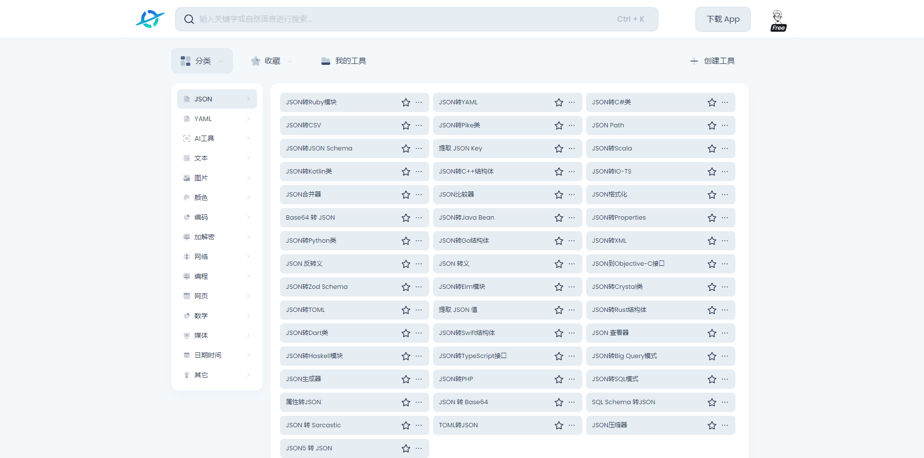Screen dimensions: 924x458
Task: Select the 加解密 category in the sidebar
Action: click(x=205, y=237)
